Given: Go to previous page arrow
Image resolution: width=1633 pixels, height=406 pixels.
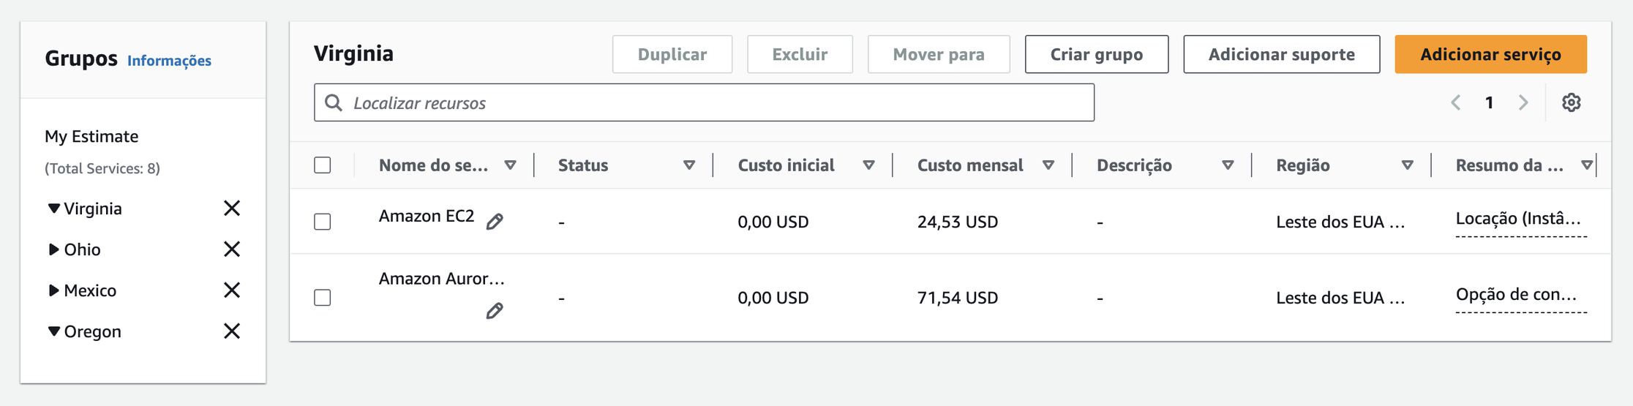Looking at the screenshot, I should point(1456,102).
